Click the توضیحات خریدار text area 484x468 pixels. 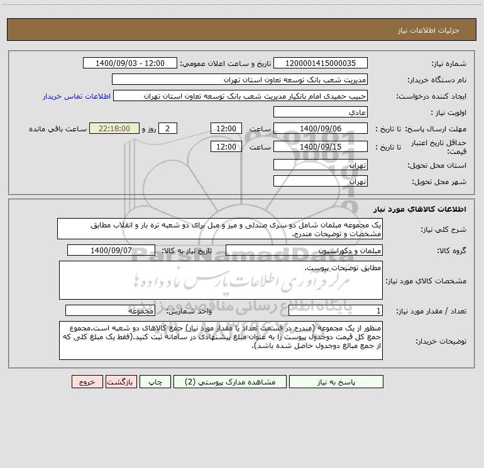coord(221,340)
